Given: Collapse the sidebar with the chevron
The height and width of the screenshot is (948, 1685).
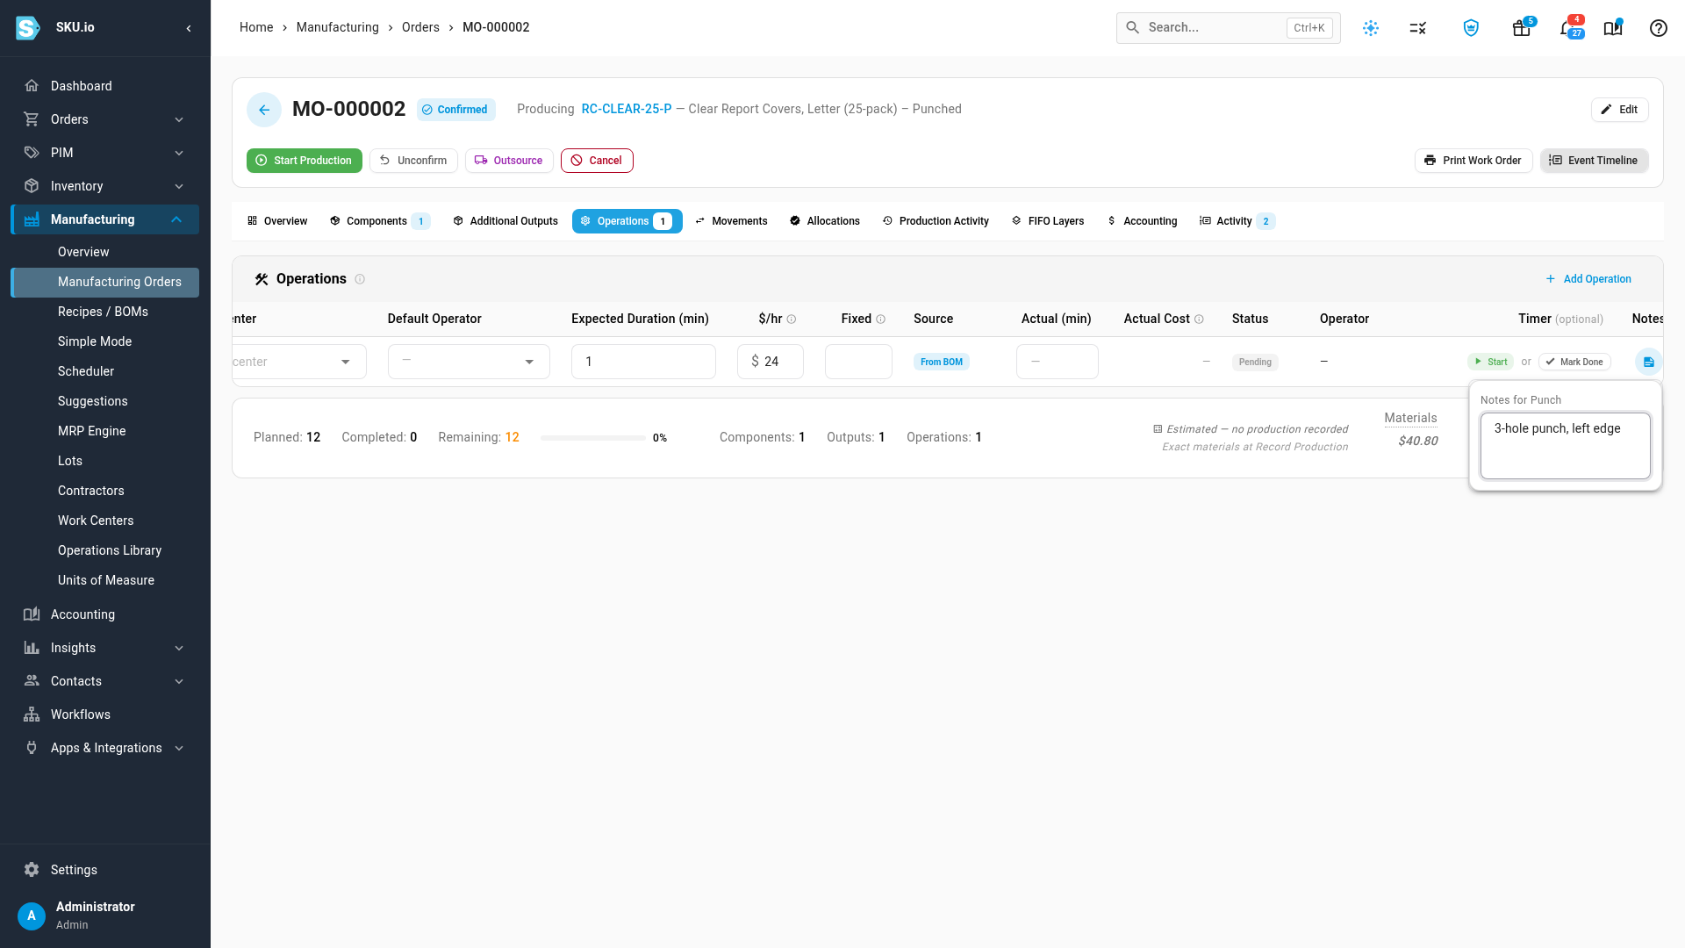Looking at the screenshot, I should (188, 28).
